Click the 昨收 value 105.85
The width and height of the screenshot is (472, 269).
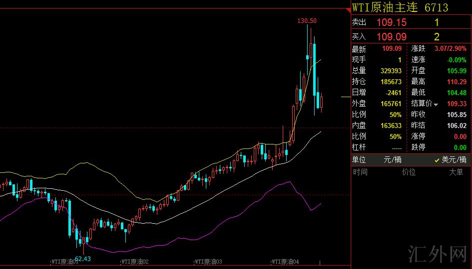coord(457,115)
